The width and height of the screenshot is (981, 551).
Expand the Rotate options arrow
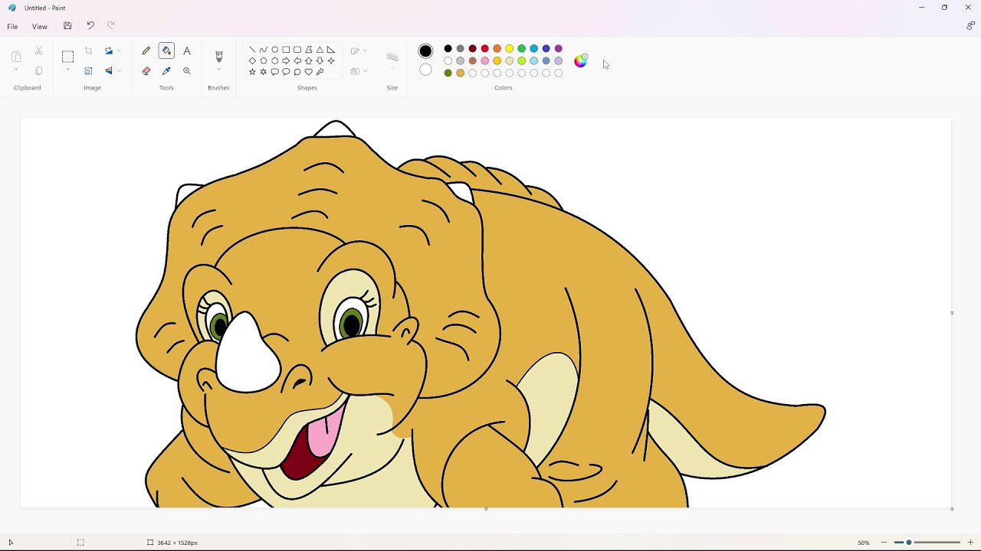[119, 51]
